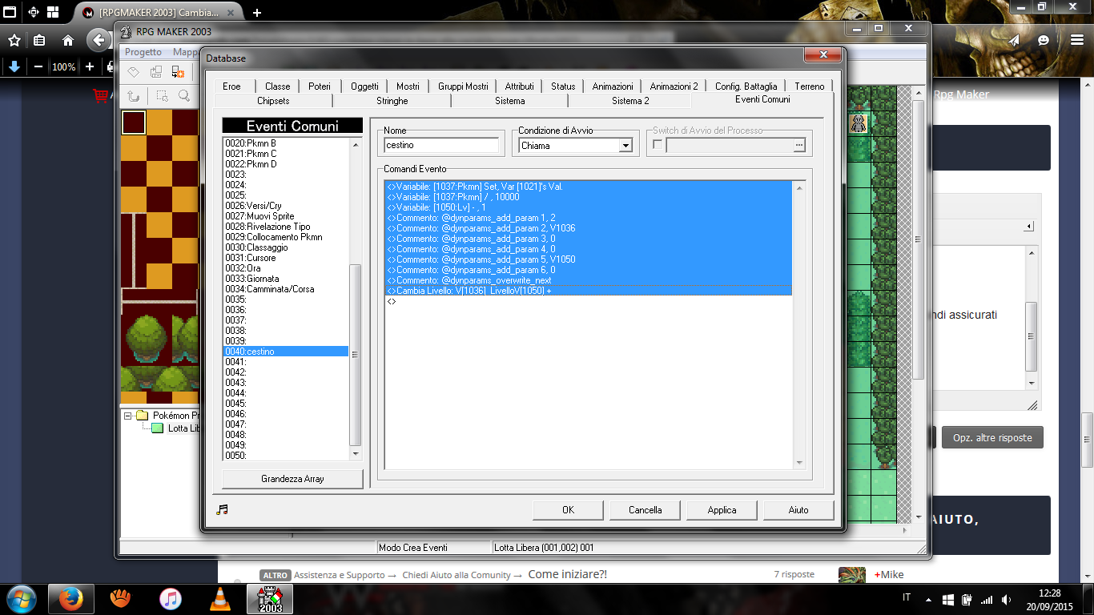This screenshot has height=615, width=1094.
Task: Click RPG Maker 2003 taskbar icon
Action: (x=269, y=598)
